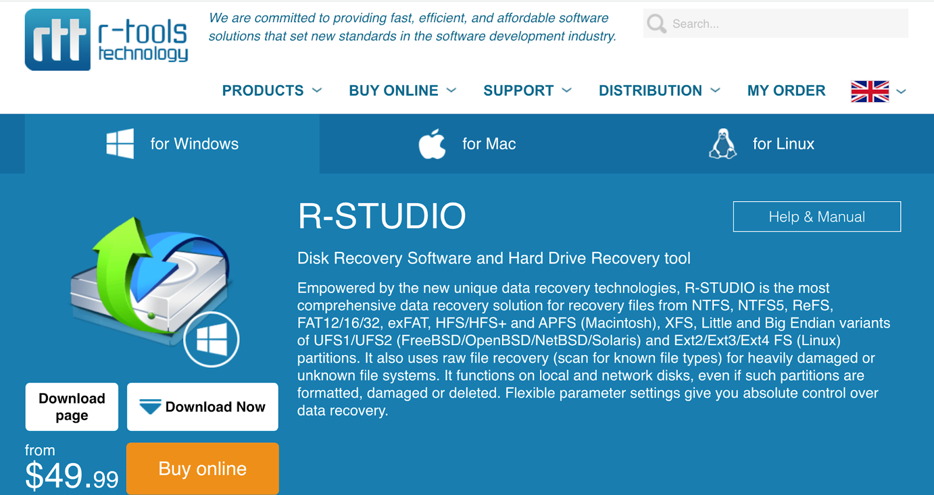
Task: Click the Disk Recovery Software subtitle
Action: point(494,258)
